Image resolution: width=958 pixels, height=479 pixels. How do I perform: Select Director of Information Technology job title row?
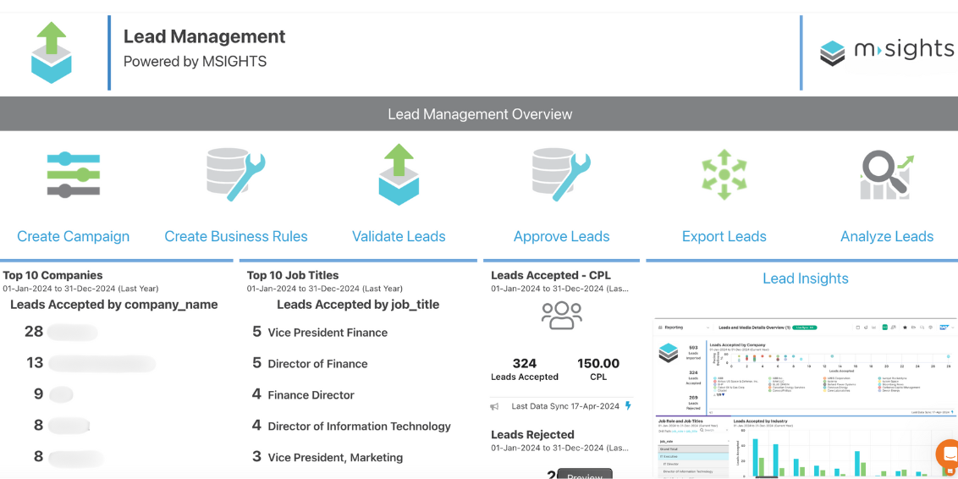359,427
